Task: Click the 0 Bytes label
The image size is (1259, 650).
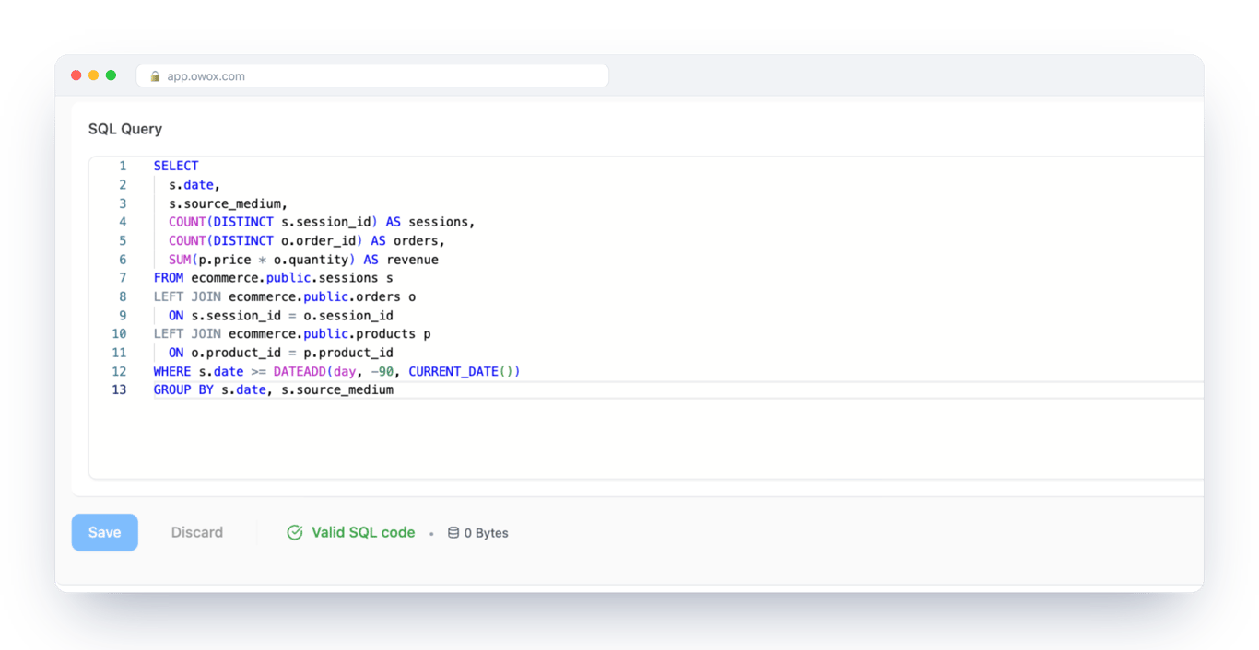Action: pyautogui.click(x=486, y=533)
